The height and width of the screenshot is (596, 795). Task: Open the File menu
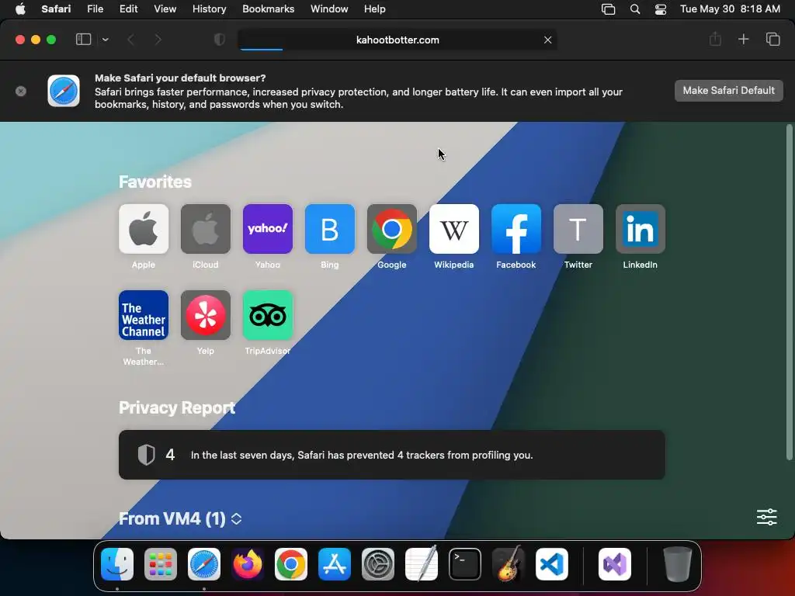(95, 9)
